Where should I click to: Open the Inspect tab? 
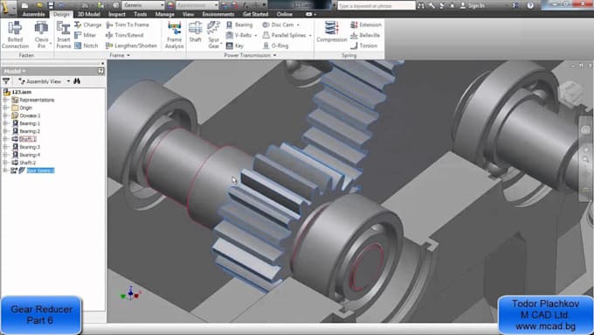(117, 14)
